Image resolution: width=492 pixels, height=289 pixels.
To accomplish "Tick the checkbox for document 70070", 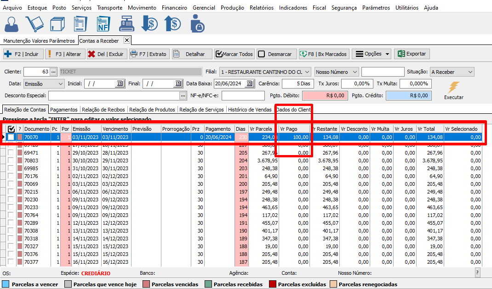I will 11,137.
